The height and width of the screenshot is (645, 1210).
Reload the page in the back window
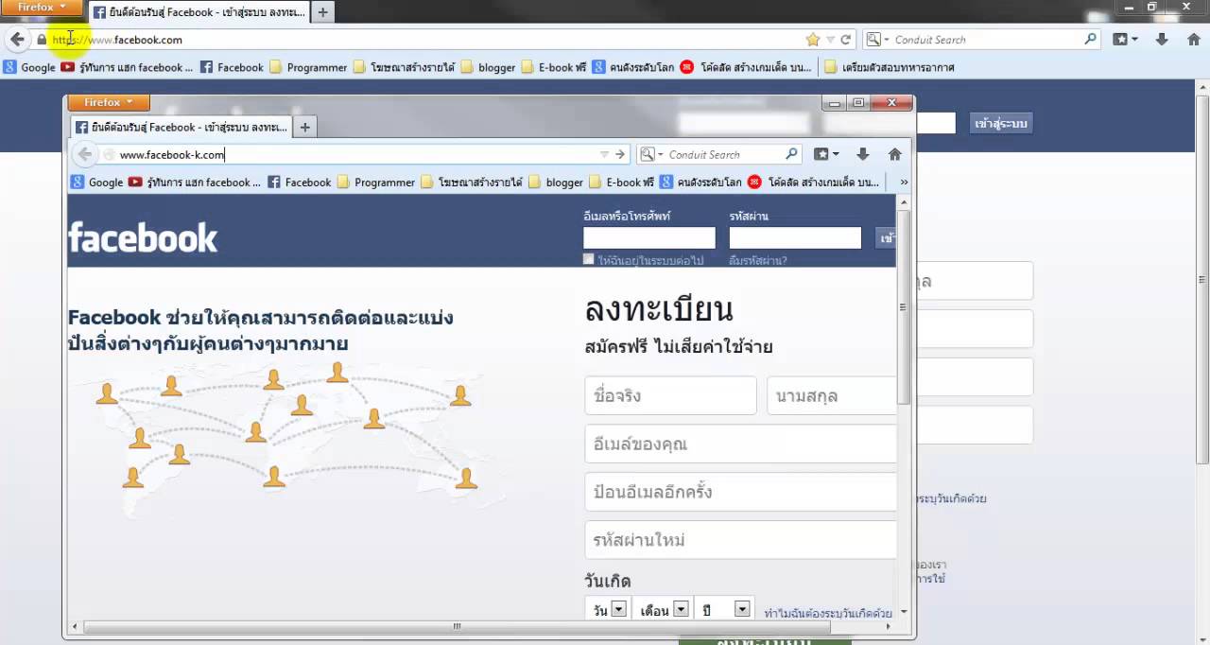846,40
